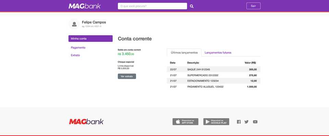Click the agency and account number text
Screen dimensions: 329x136
pyautogui.click(x=92, y=26)
